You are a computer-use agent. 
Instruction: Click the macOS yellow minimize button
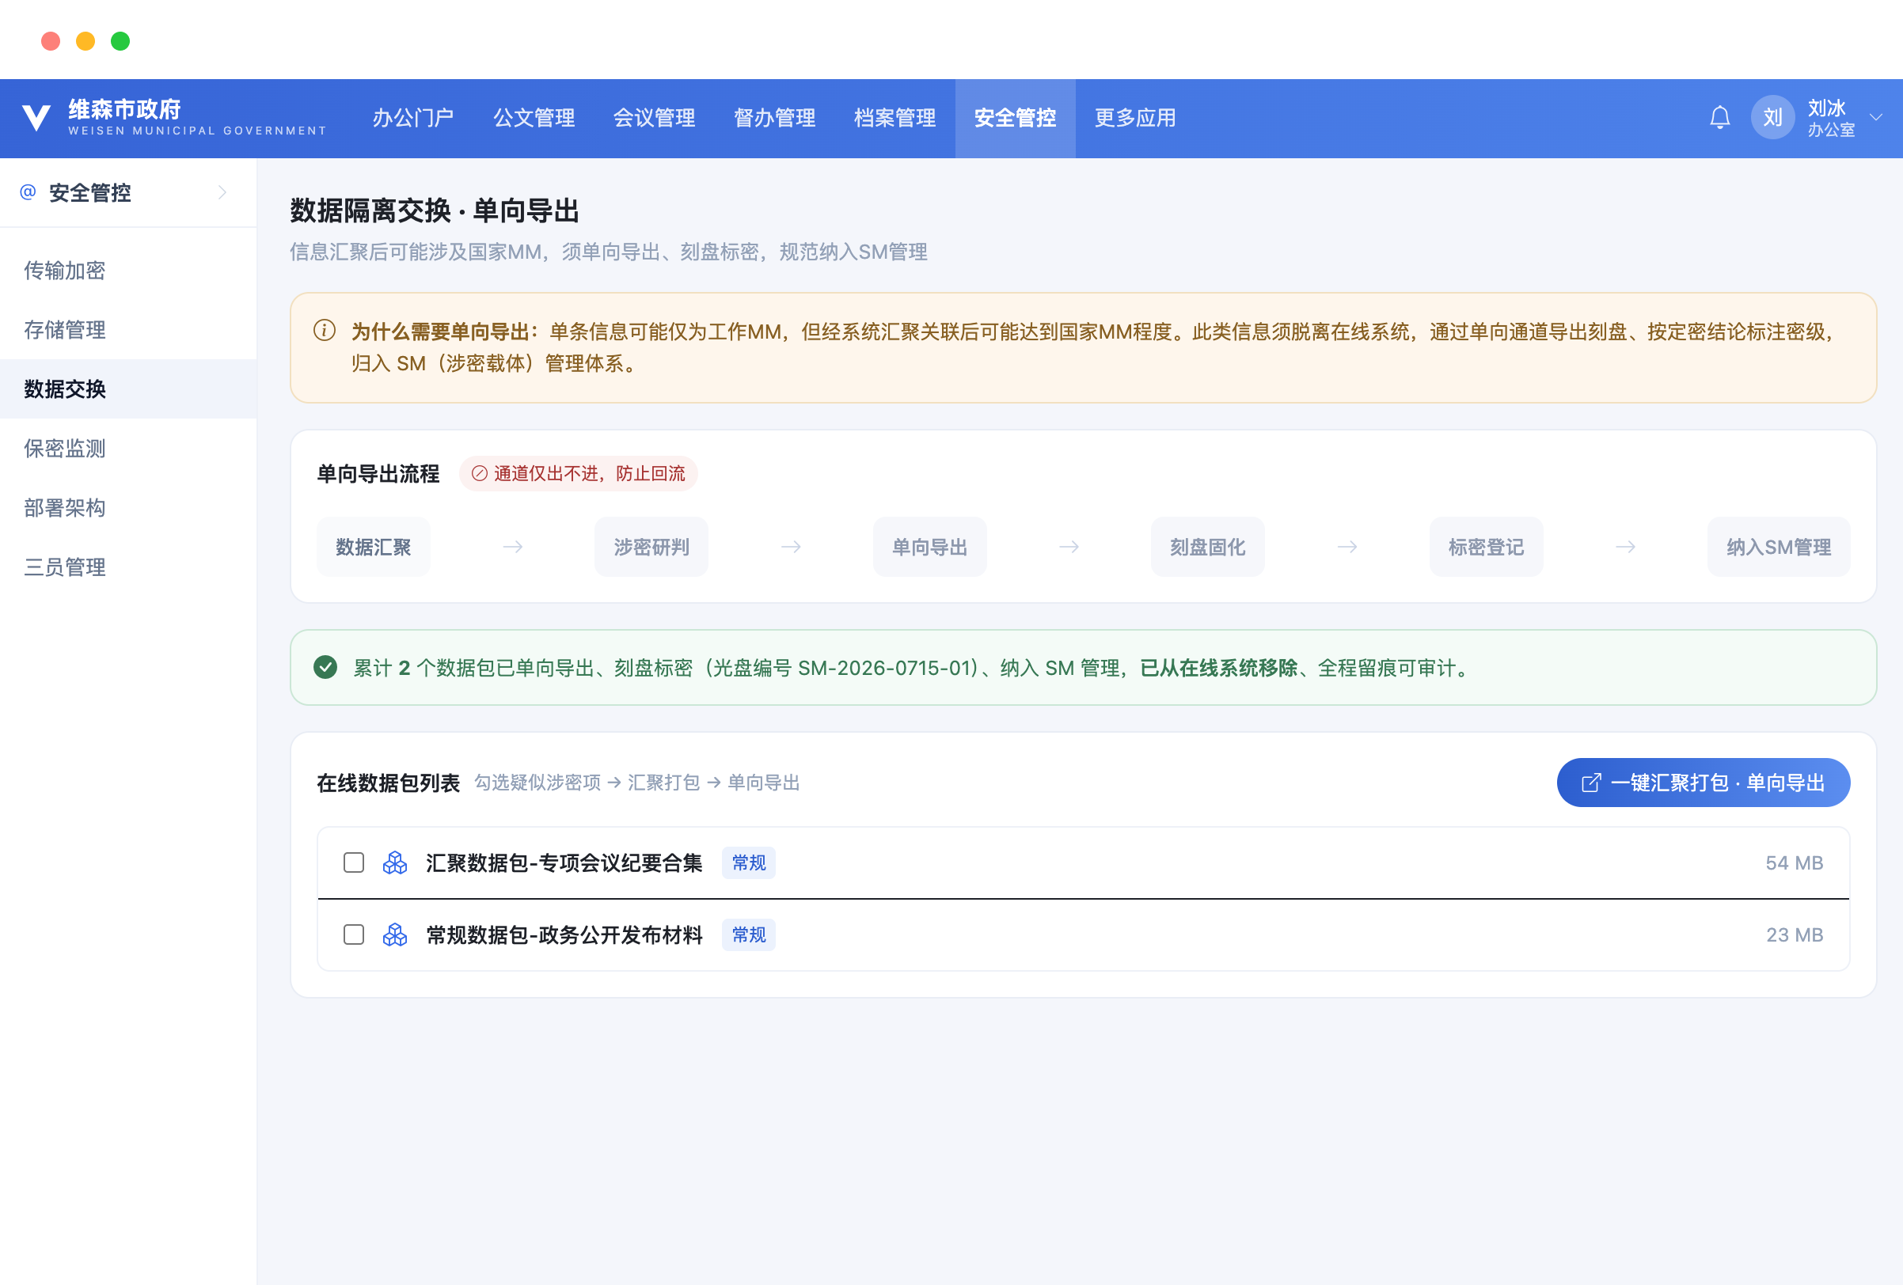pos(85,41)
